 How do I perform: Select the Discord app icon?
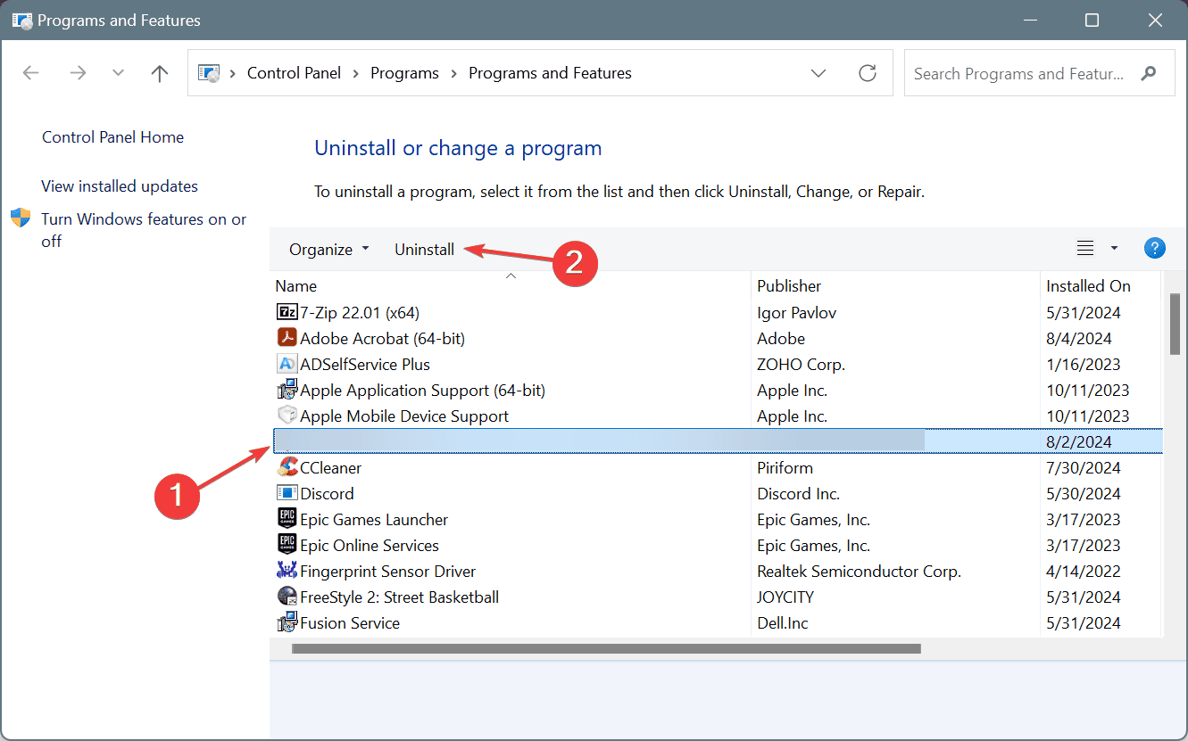(x=287, y=493)
